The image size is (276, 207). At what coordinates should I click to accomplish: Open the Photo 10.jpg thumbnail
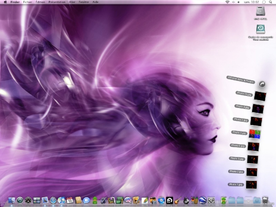click(260, 96)
